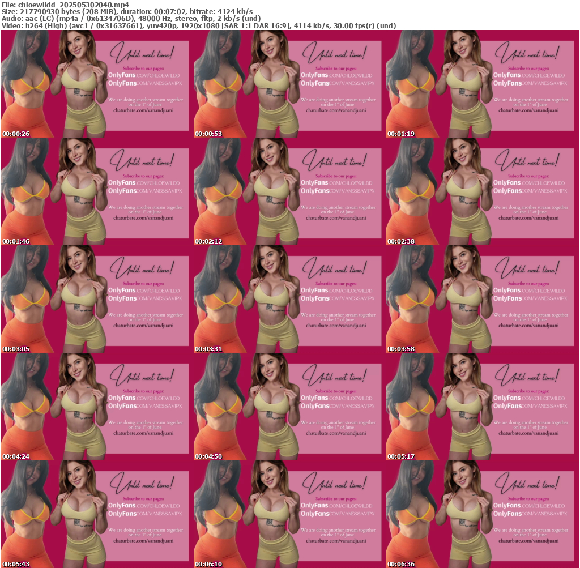Screen dimensions: 580x568
Task: Select the thumbnail stamped 00:04:50
Action: point(289,407)
